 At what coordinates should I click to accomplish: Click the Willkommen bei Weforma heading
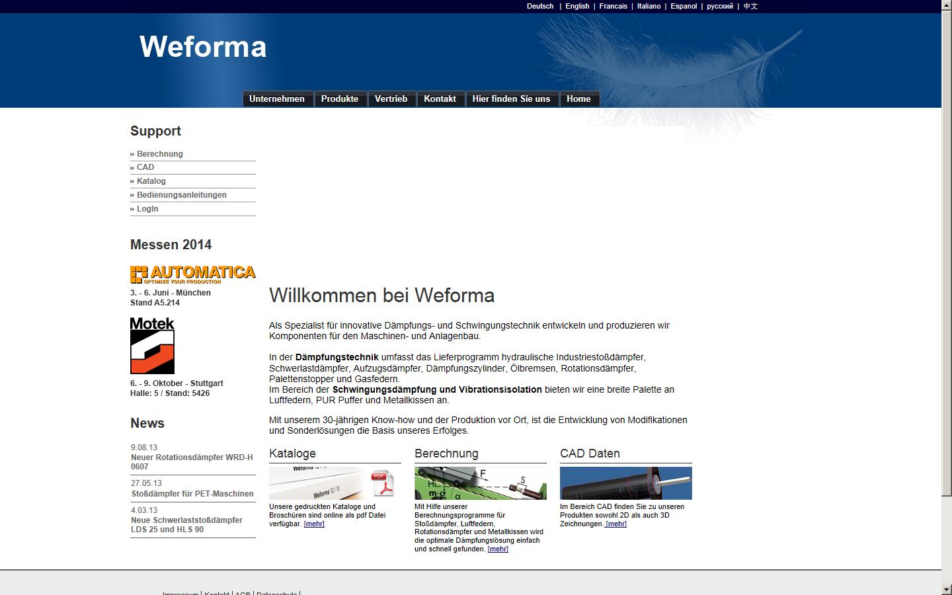(x=381, y=296)
